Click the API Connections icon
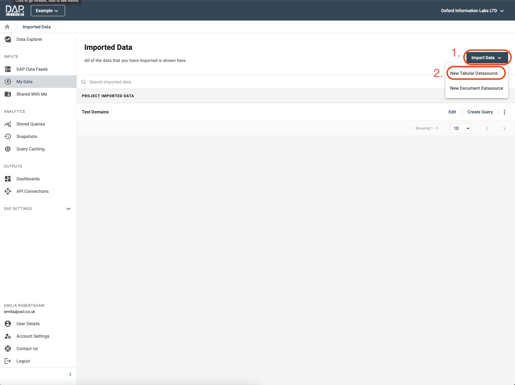Image resolution: width=515 pixels, height=385 pixels. coord(8,191)
